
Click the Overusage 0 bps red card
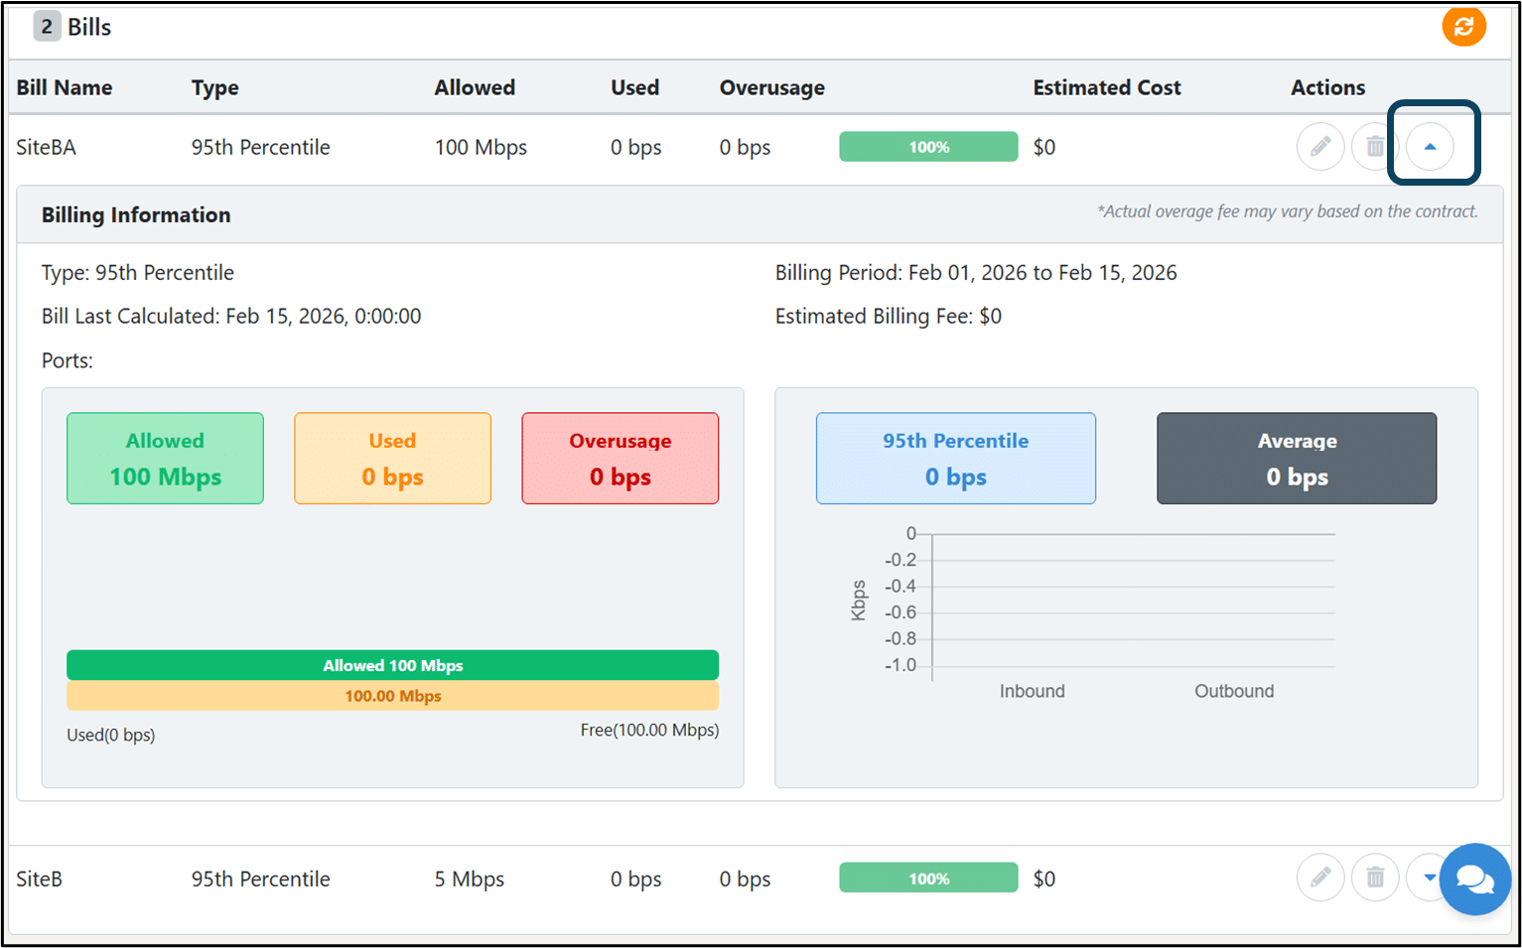tap(620, 459)
